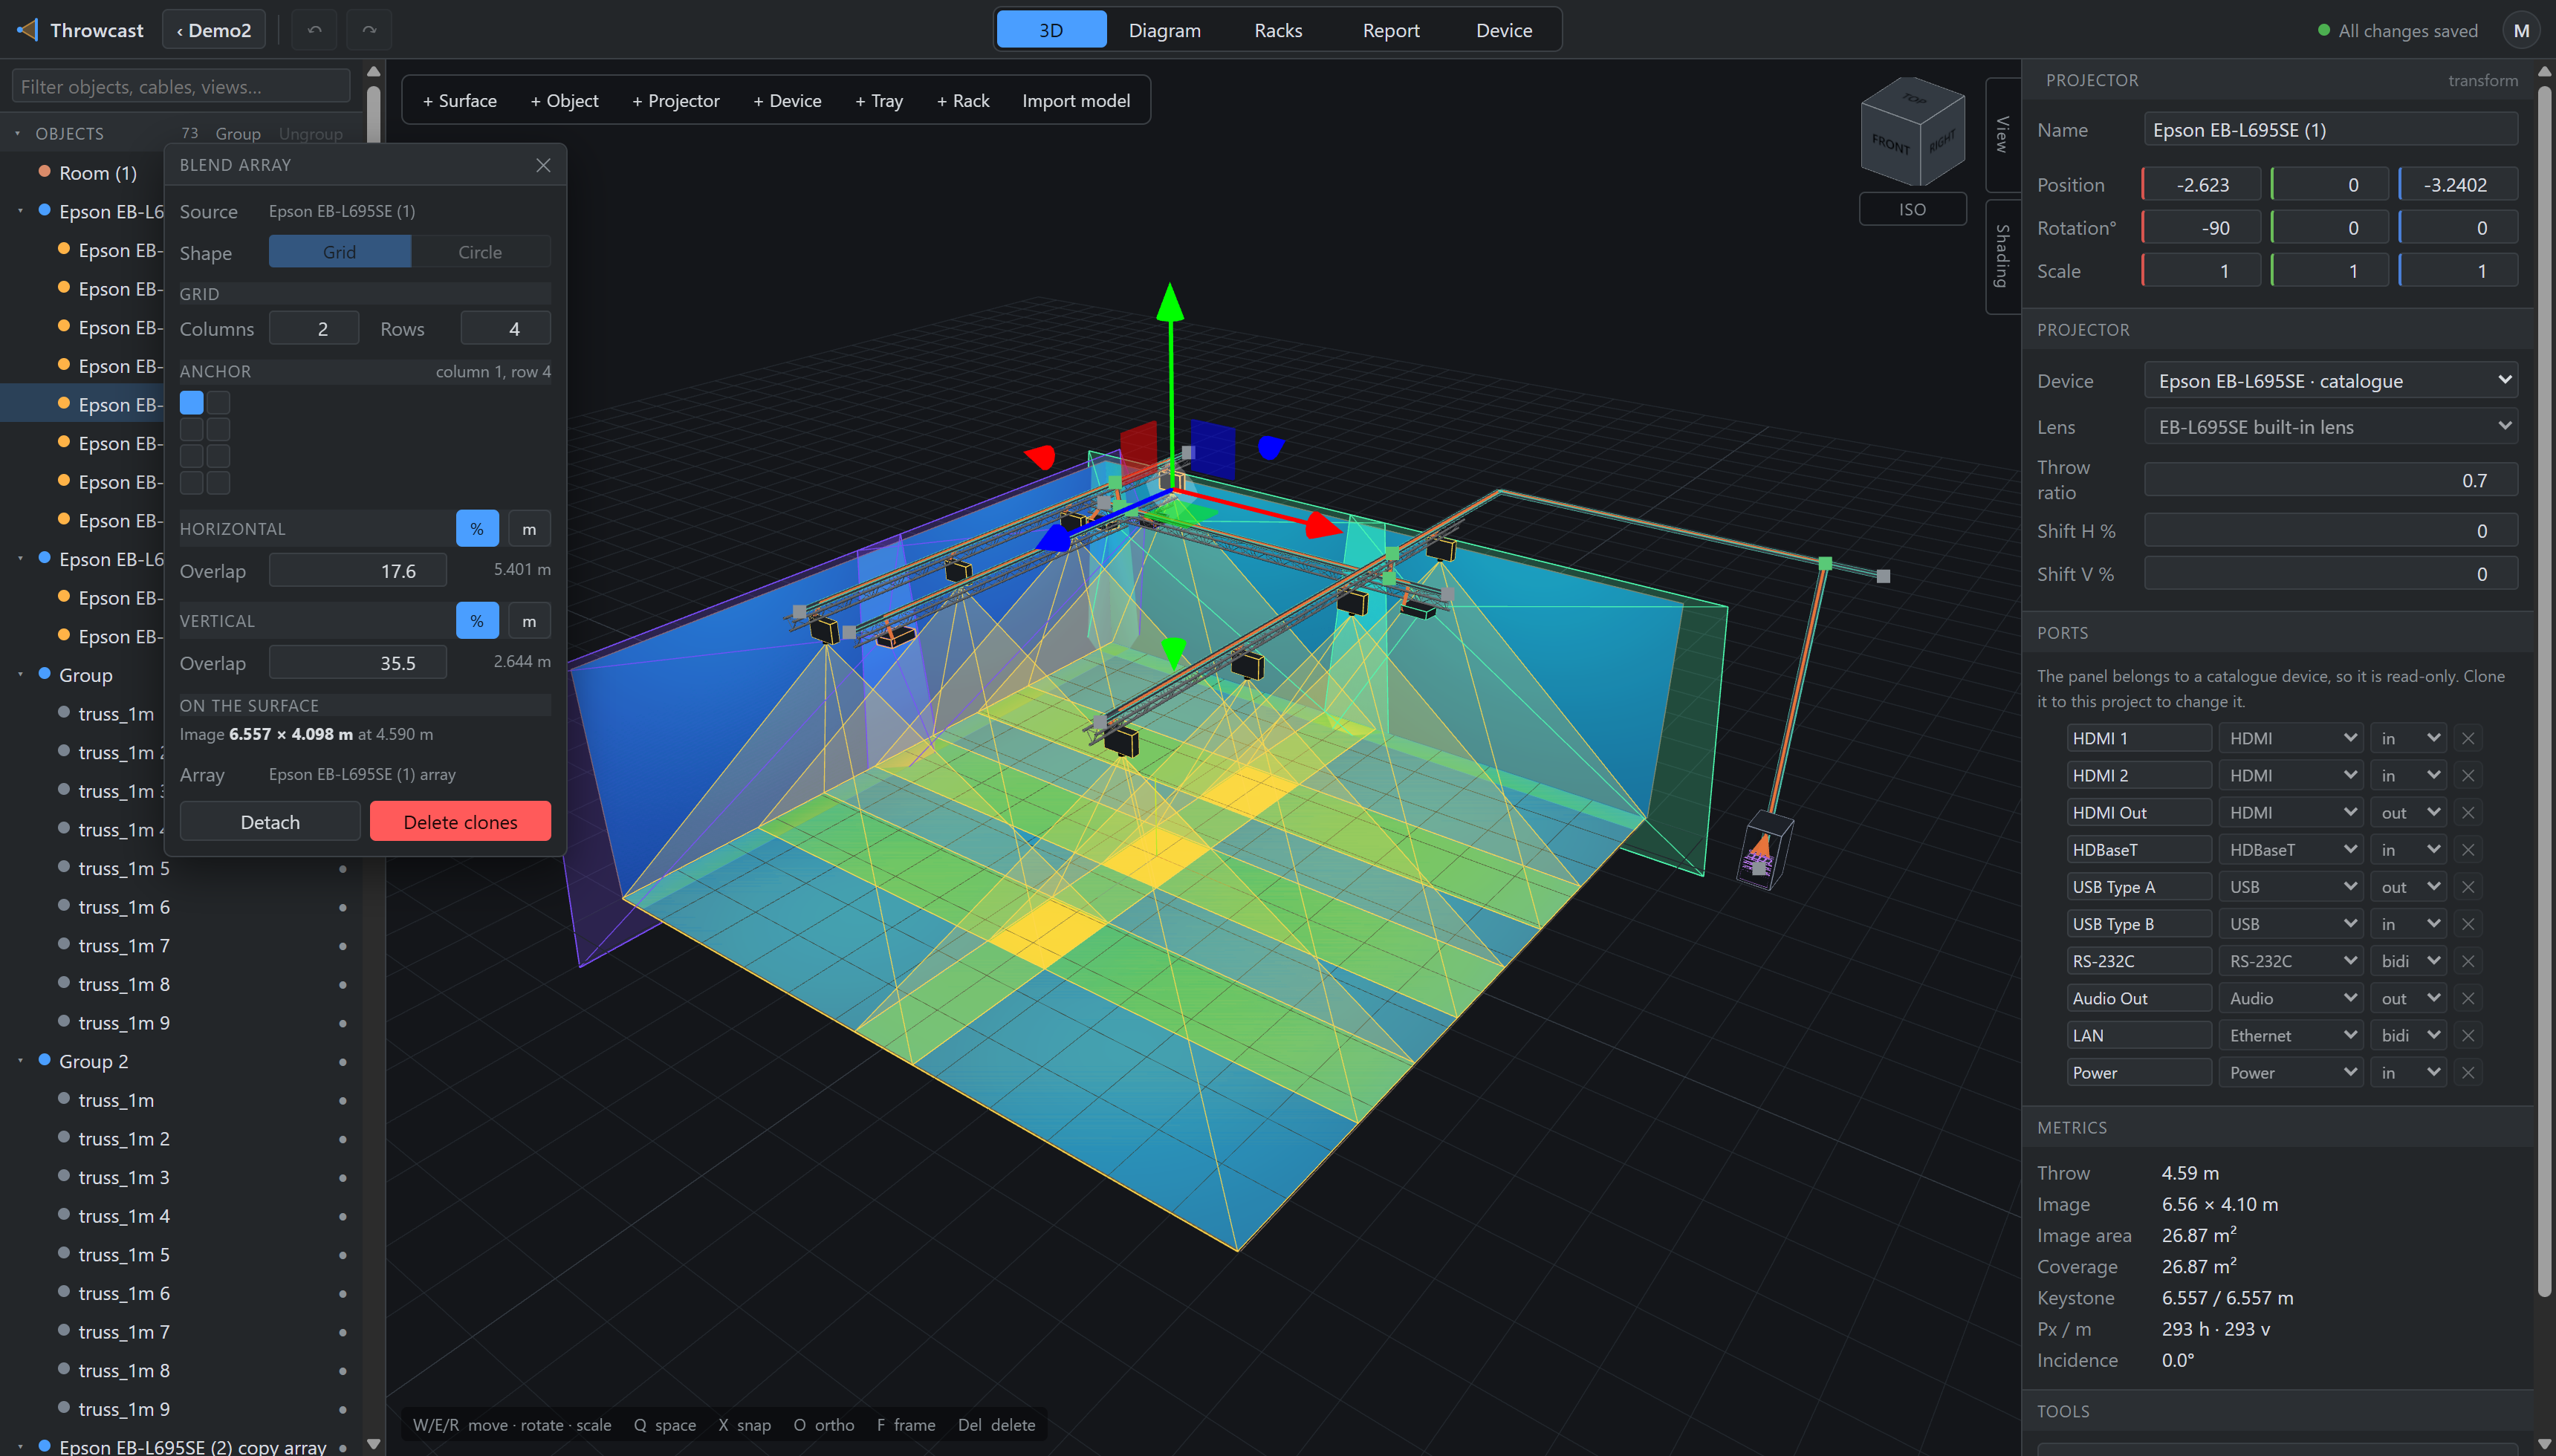The width and height of the screenshot is (2556, 1456).
Task: Open the M user avatar menu
Action: 2521,30
